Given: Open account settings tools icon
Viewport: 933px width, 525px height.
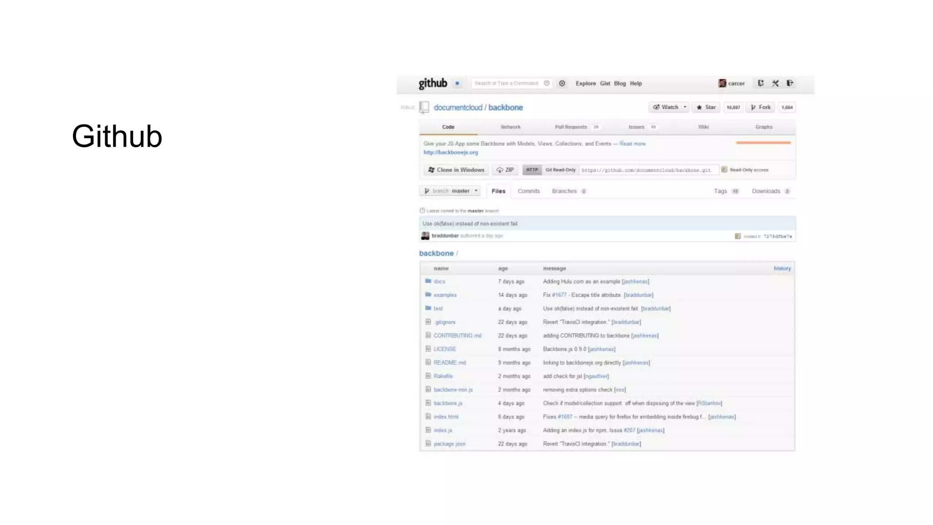Looking at the screenshot, I should [x=775, y=83].
